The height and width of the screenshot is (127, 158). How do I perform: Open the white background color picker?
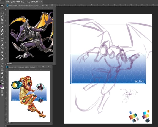click(3, 88)
